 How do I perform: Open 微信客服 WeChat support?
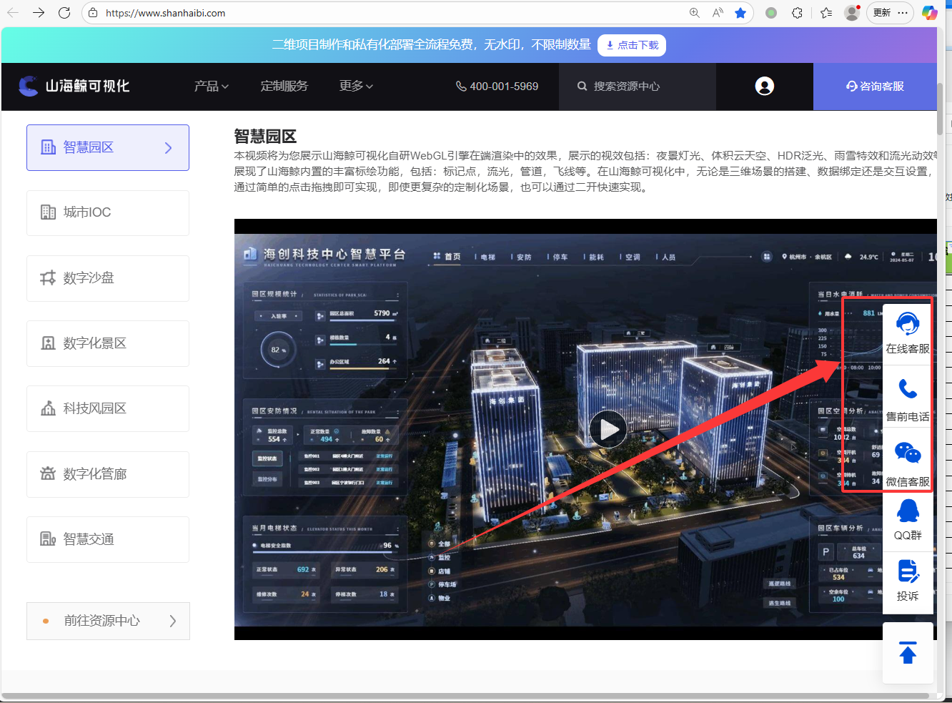[908, 463]
